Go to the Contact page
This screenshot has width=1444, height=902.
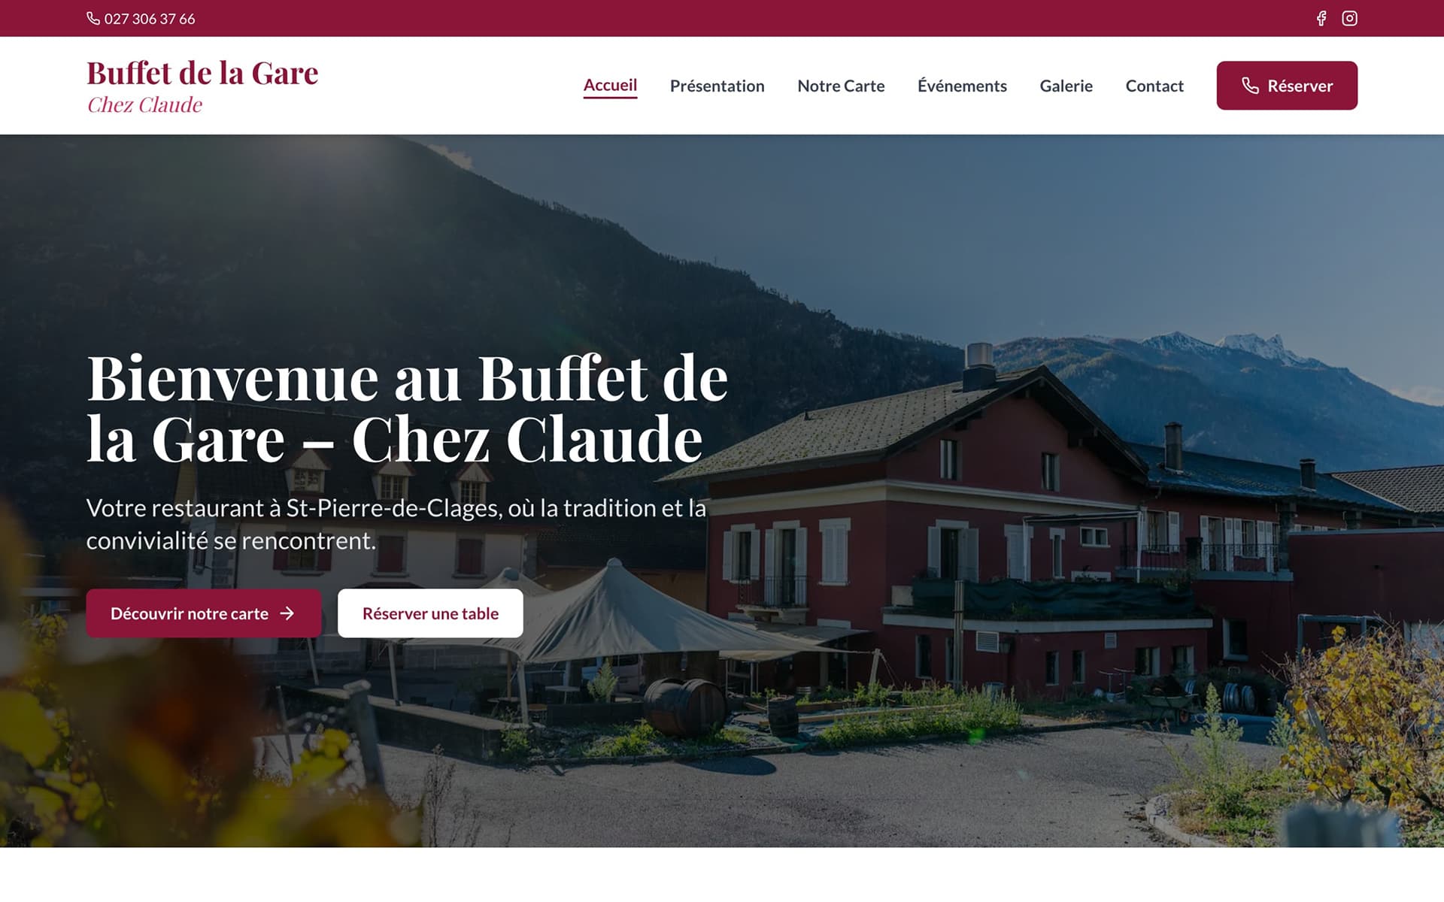(x=1154, y=86)
